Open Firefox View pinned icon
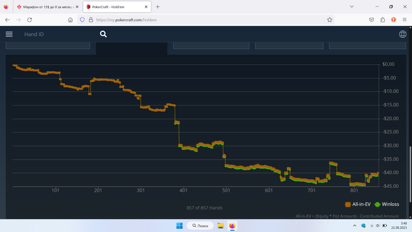Screen dimensions: 412x232 [x=6, y=7]
